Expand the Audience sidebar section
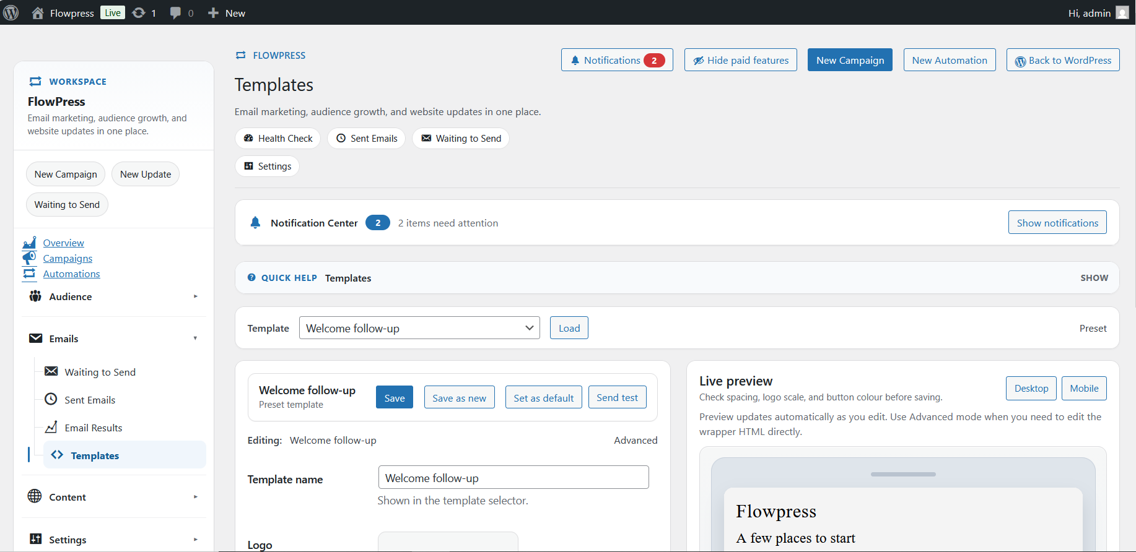This screenshot has width=1136, height=552. 114,296
